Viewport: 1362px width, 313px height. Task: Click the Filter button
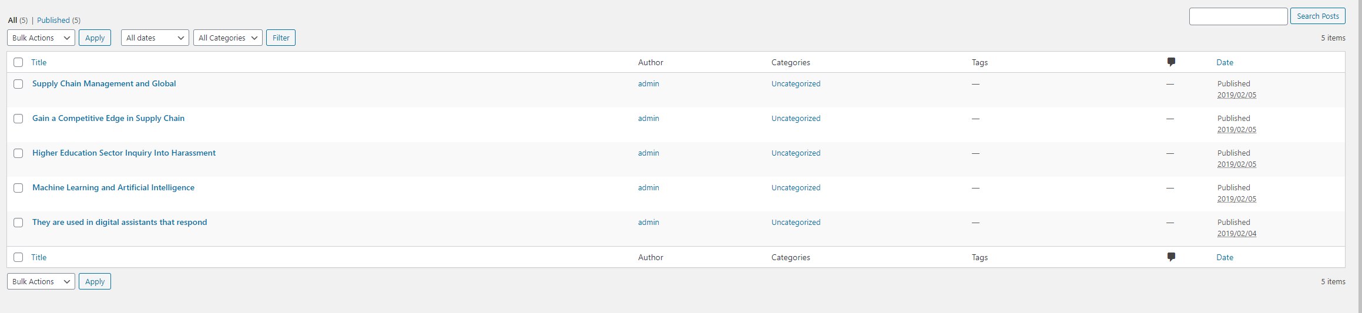[281, 38]
